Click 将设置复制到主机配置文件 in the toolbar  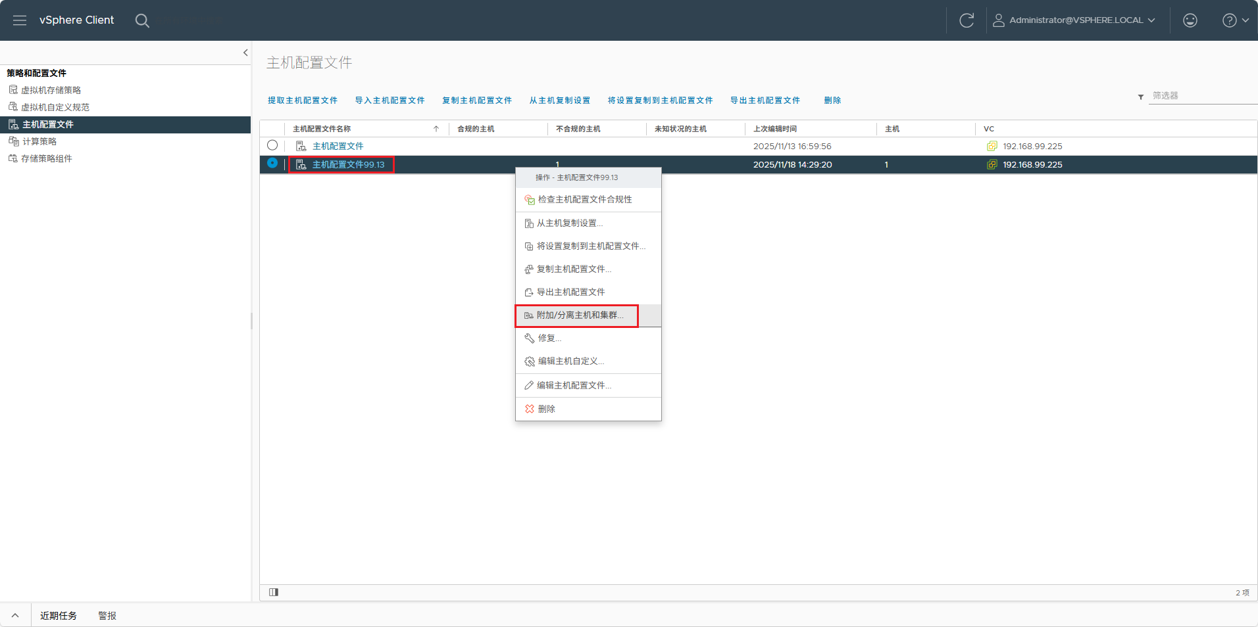[661, 101]
